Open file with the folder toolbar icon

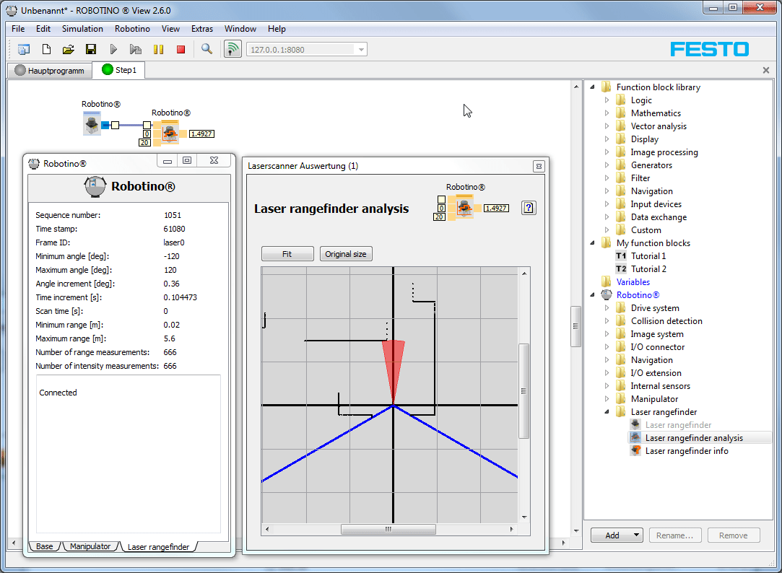coord(69,49)
